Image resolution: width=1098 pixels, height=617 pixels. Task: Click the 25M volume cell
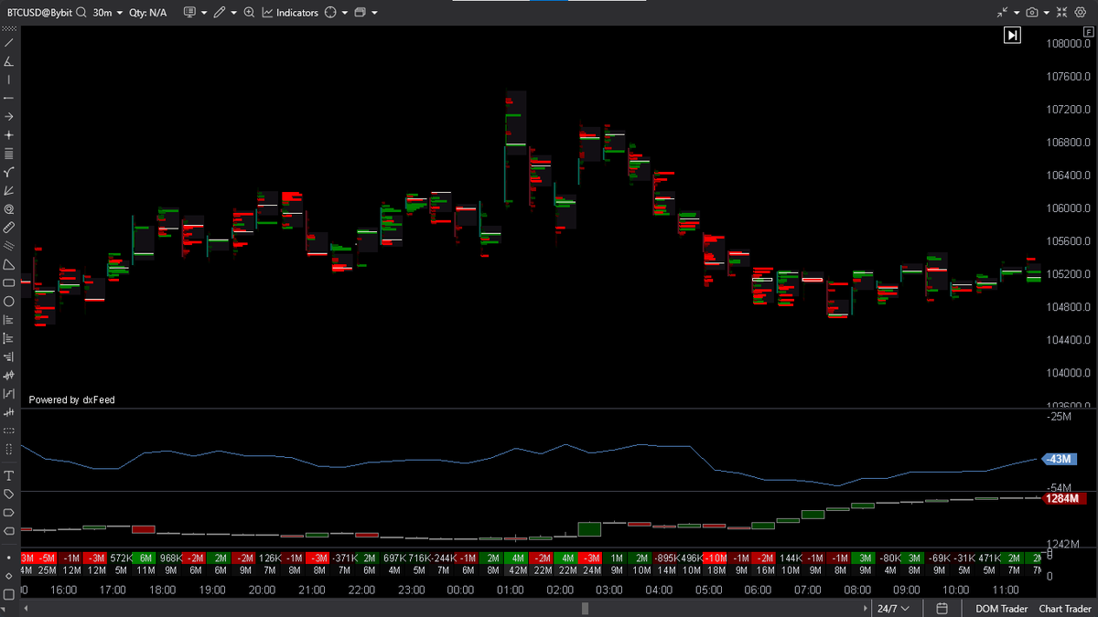pos(47,570)
